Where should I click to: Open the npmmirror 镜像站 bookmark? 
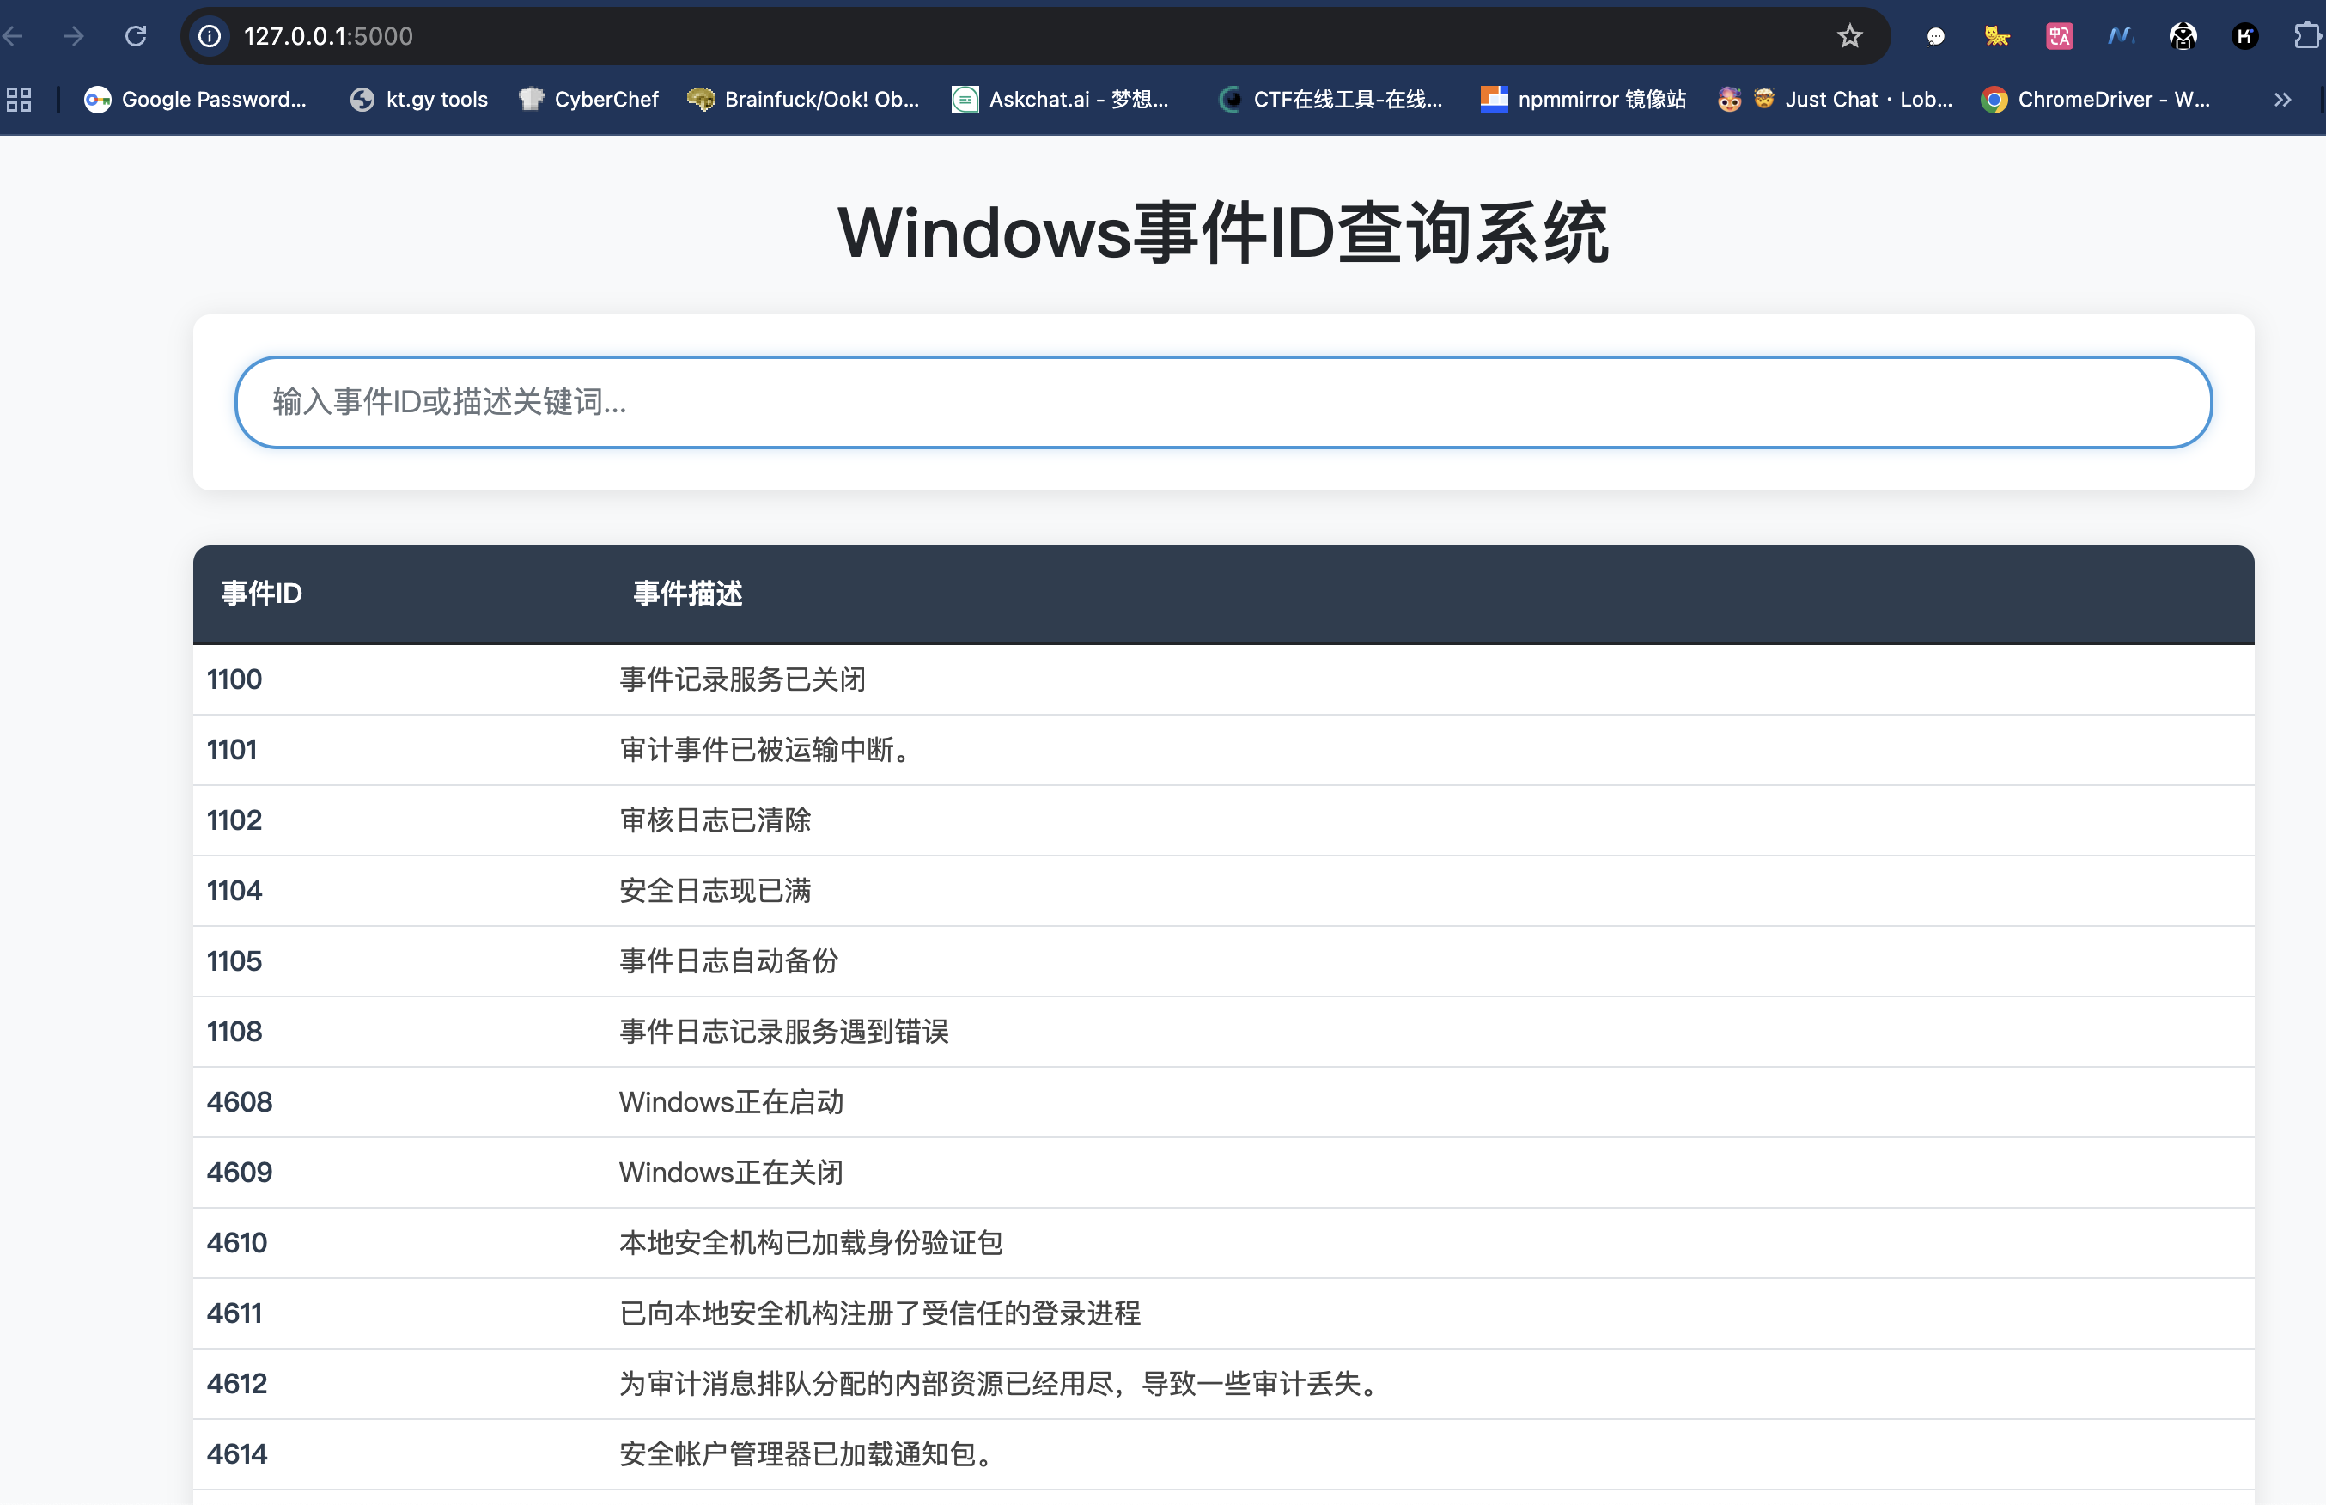pyautogui.click(x=1584, y=99)
